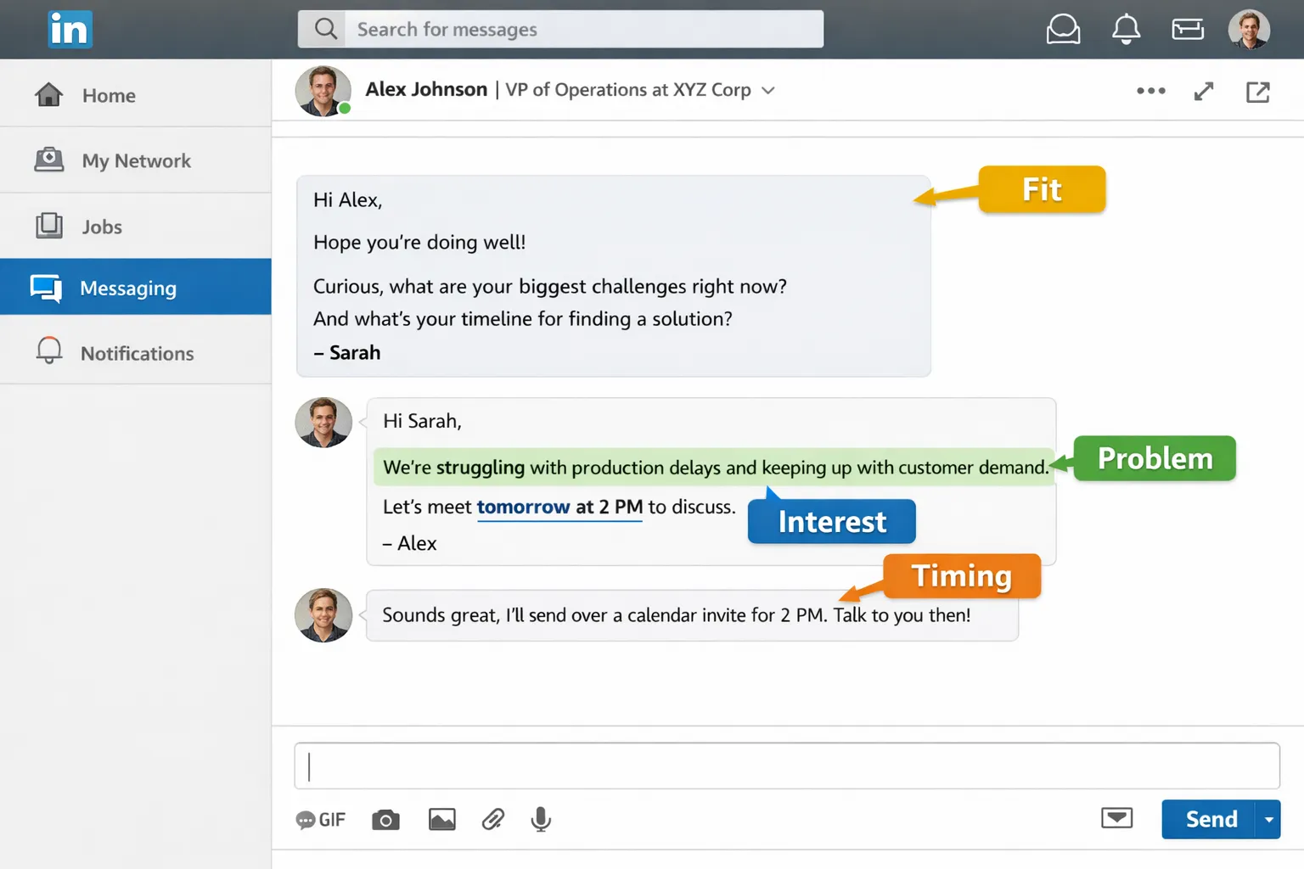Record audio with the microphone icon
The height and width of the screenshot is (869, 1304).
point(541,819)
